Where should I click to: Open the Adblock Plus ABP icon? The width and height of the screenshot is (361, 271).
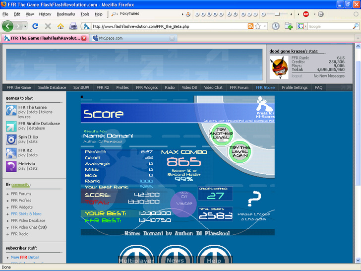(x=306, y=14)
